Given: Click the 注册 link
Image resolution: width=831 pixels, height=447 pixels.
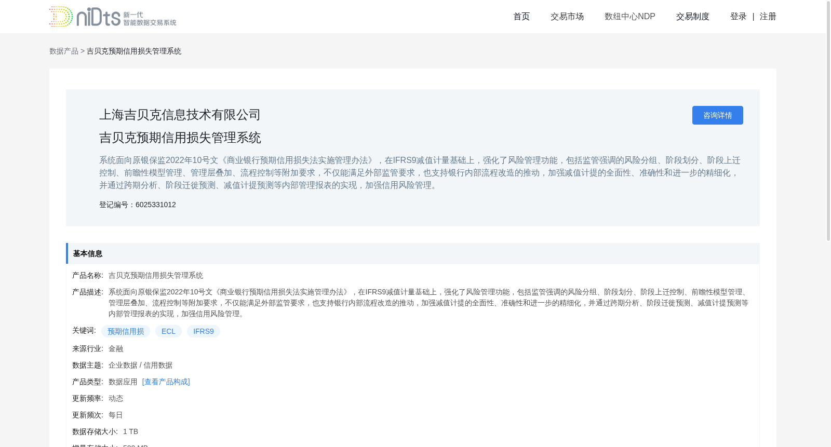Looking at the screenshot, I should tap(768, 17).
